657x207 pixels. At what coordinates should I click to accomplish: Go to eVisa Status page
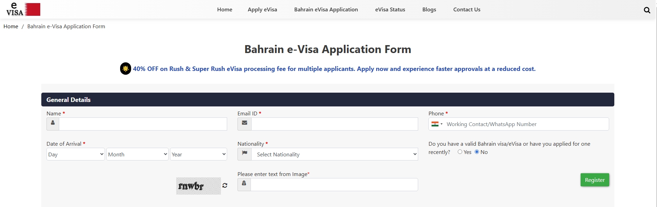390,10
